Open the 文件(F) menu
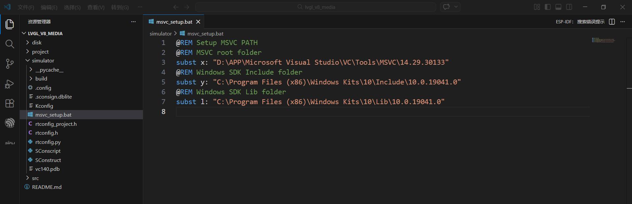Viewport: 632px width, 204px height. coord(26,7)
